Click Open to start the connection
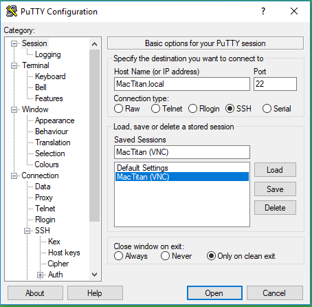 pyautogui.click(x=214, y=293)
